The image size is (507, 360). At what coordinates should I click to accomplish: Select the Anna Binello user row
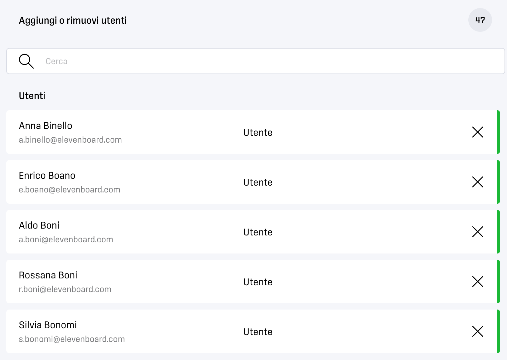[x=253, y=132]
